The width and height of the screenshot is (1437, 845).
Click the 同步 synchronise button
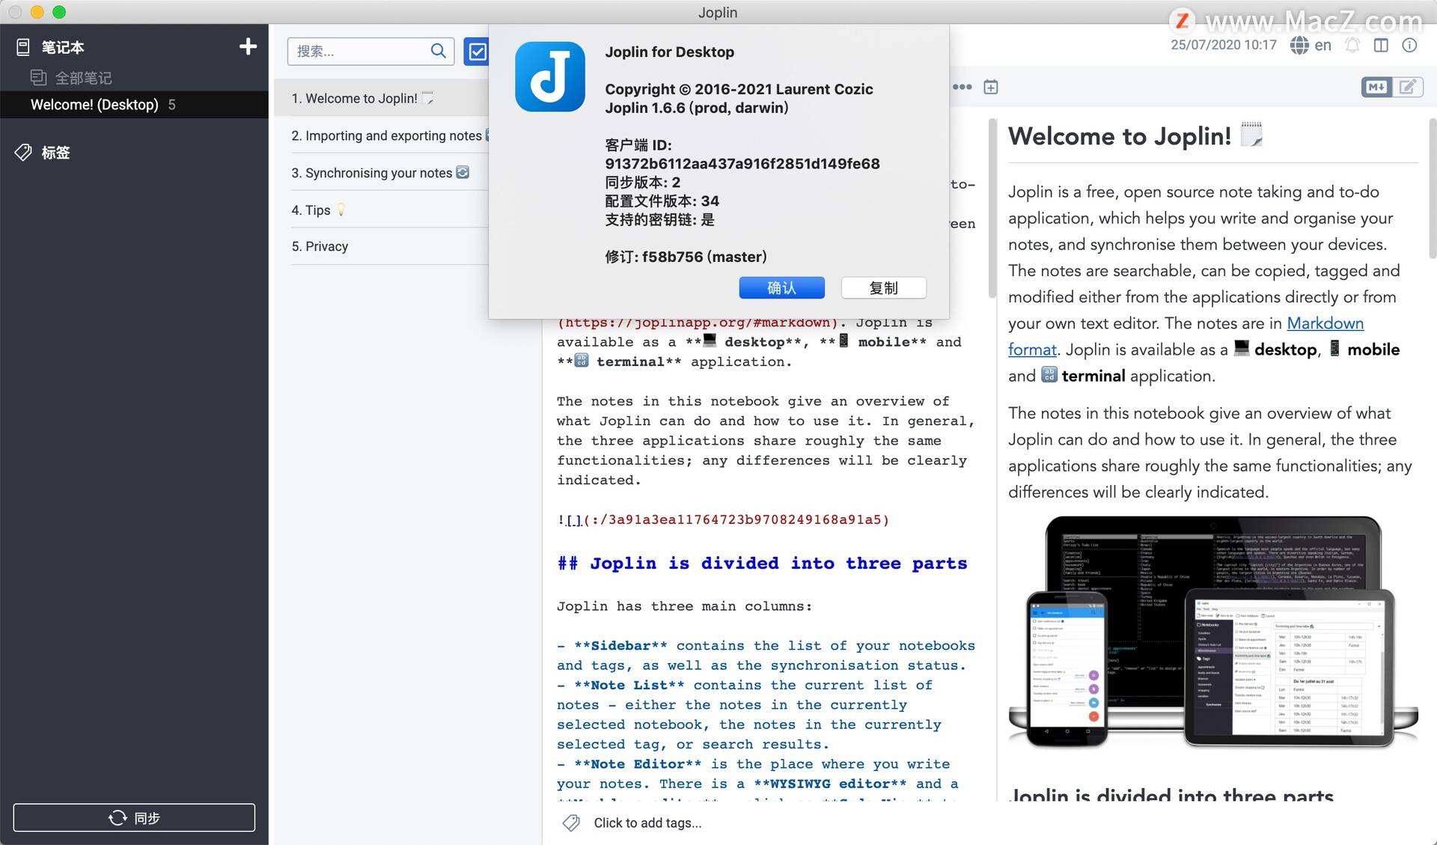click(134, 817)
